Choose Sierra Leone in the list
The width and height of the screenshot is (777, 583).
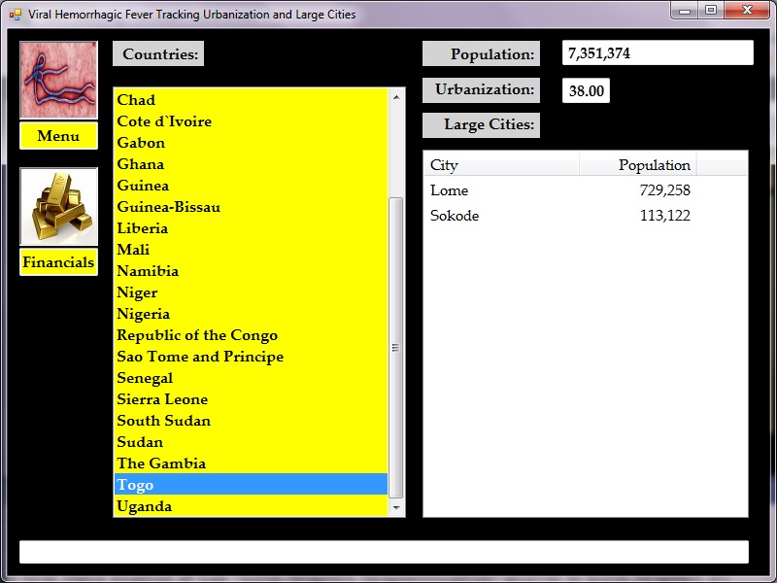(x=162, y=399)
